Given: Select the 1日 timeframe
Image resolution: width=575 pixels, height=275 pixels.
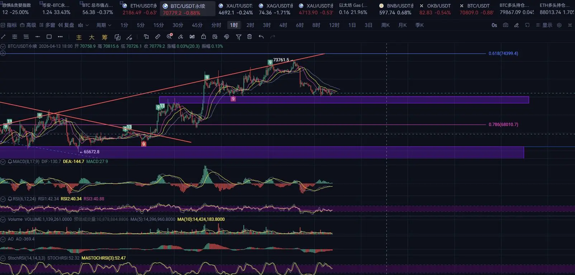Looking at the screenshot, I should (x=352, y=25).
